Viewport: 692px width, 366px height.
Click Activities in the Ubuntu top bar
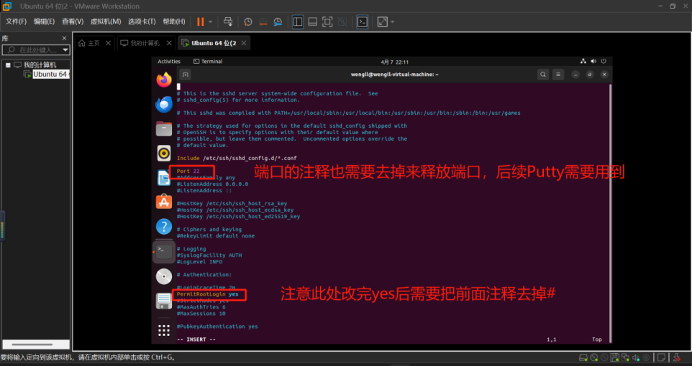click(169, 62)
